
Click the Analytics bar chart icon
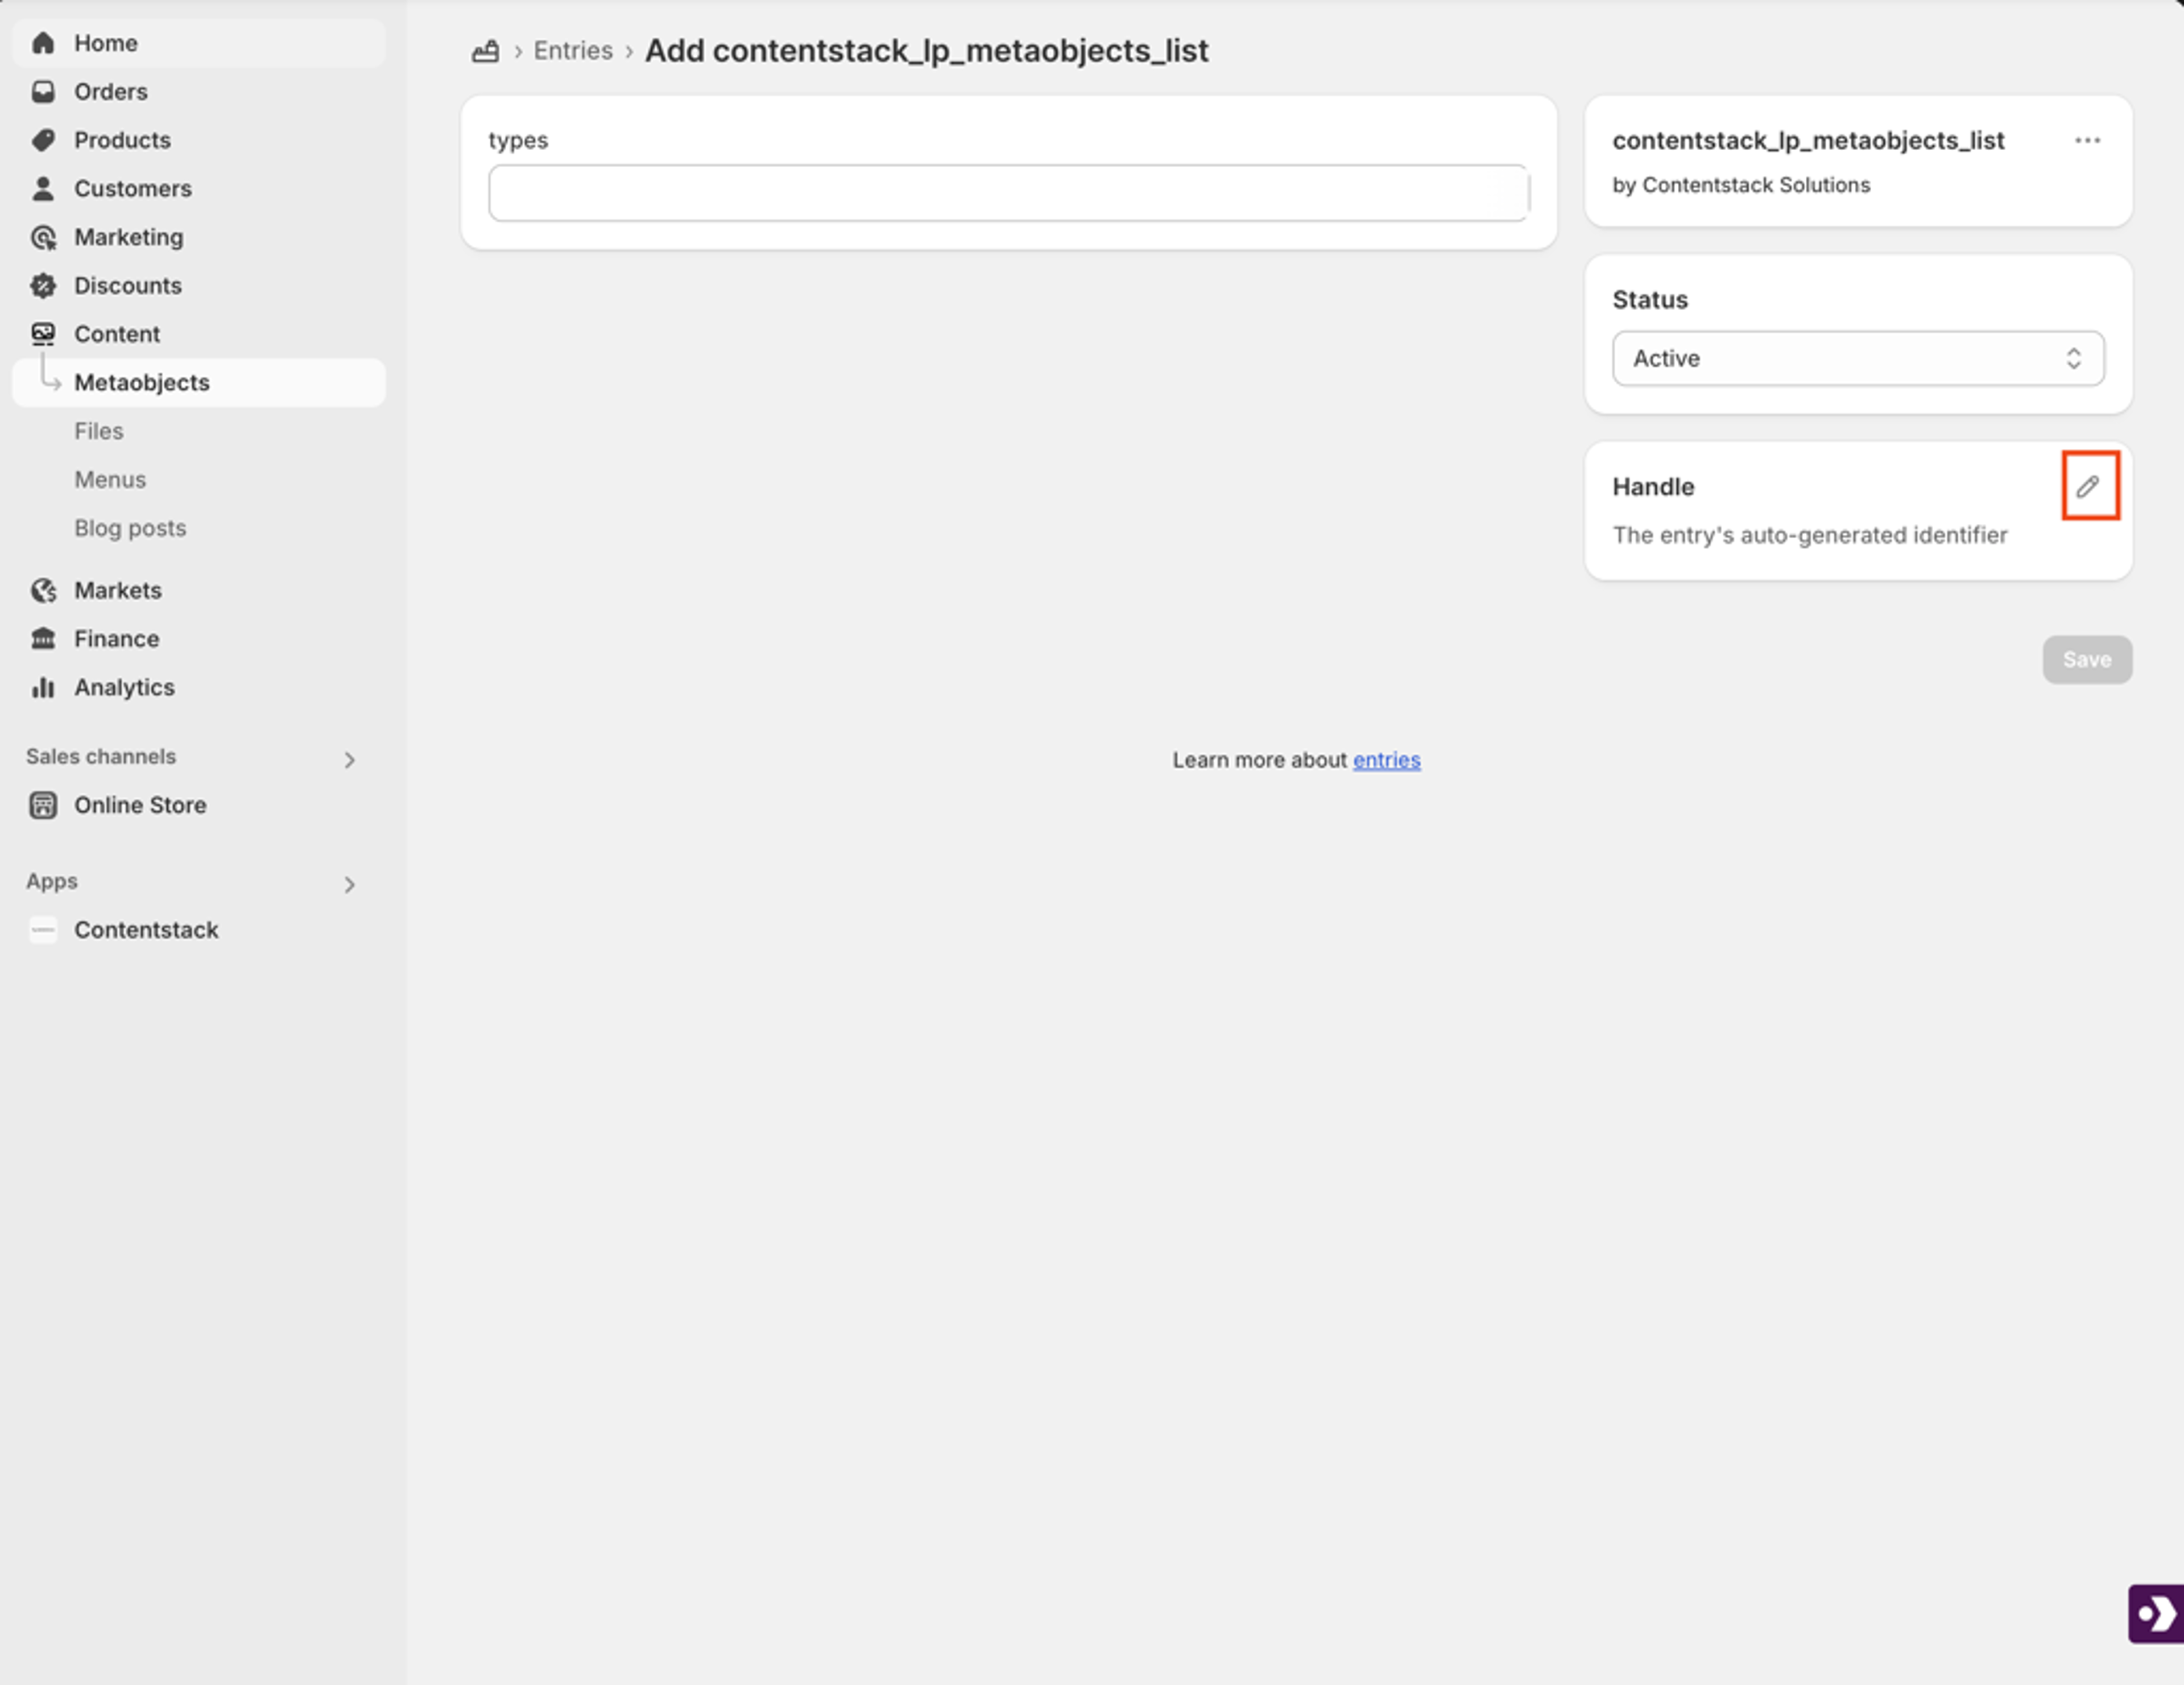[43, 687]
